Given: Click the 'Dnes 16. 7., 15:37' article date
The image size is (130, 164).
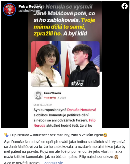Looking at the screenshot, I should tap(43, 105).
